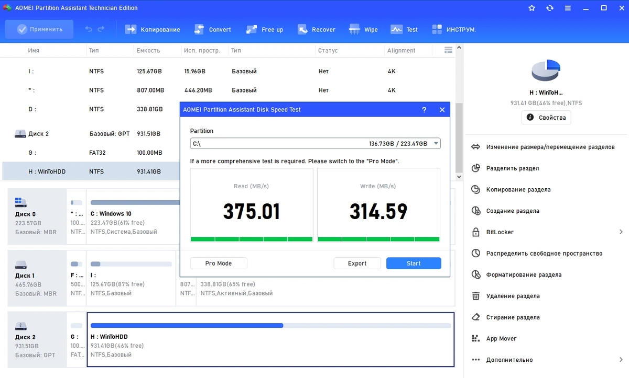The width and height of the screenshot is (629, 378).
Task: Open the Test toolbar menu
Action: tap(404, 29)
